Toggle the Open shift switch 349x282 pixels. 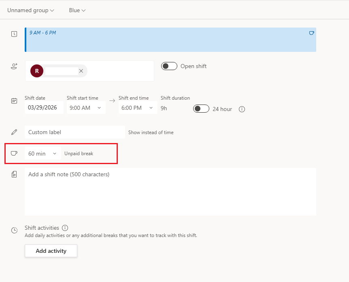(169, 66)
